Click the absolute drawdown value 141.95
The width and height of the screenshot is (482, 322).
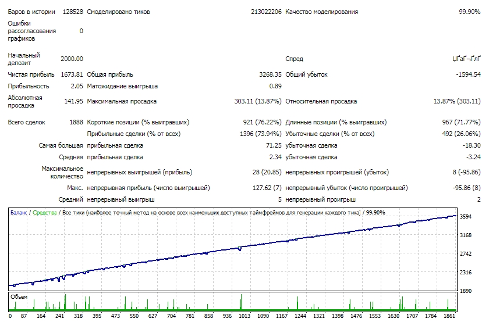click(73, 101)
